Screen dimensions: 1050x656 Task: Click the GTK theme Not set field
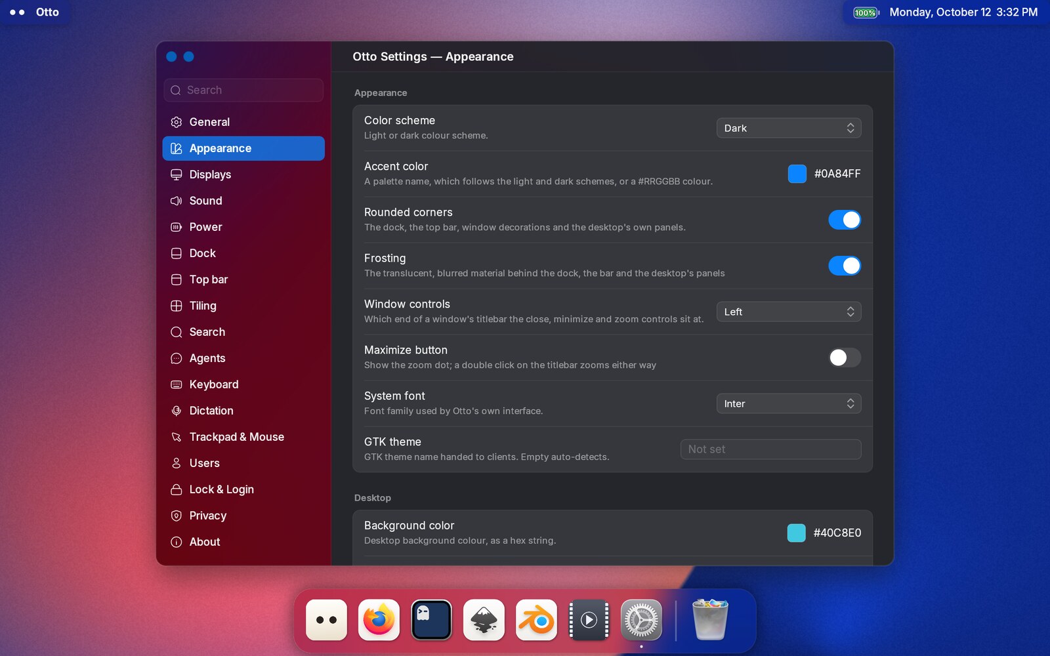[x=771, y=449]
